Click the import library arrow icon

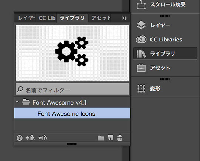click(30, 138)
